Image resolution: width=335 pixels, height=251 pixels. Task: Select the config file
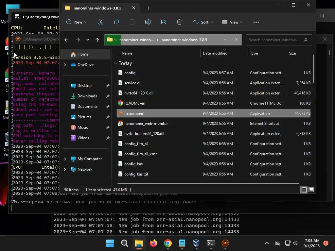(x=213, y=73)
